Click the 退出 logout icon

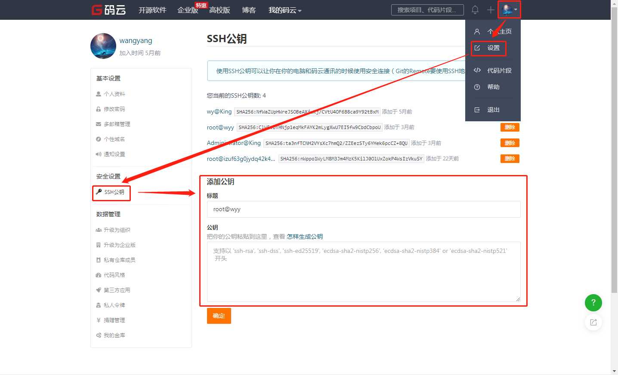(477, 110)
